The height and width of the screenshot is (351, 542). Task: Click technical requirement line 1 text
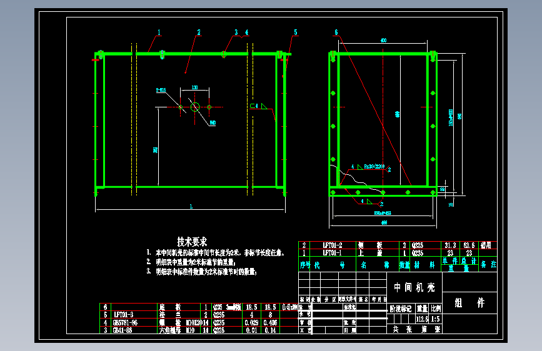pyautogui.click(x=216, y=253)
